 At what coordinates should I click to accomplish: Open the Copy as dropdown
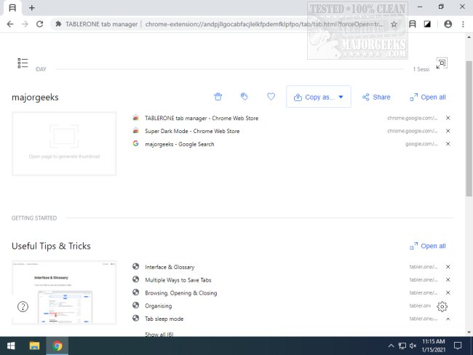(x=319, y=97)
